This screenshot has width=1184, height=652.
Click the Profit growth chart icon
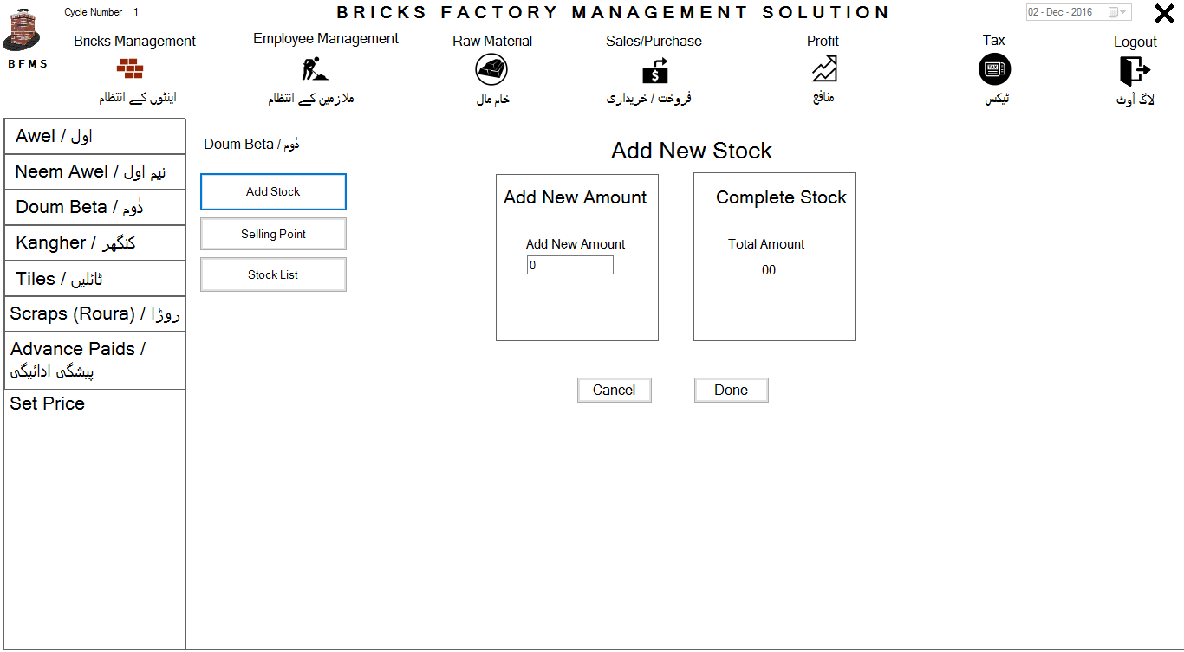click(x=824, y=69)
